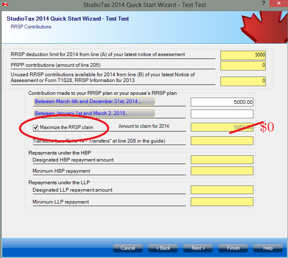This screenshot has width=288, height=258.
Task: Click 'RRSP deduction limit for 2014' label text
Action: tap(98, 54)
